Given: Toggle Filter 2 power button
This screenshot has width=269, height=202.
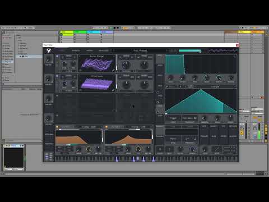Looking at the screenshot, I should [106, 127].
